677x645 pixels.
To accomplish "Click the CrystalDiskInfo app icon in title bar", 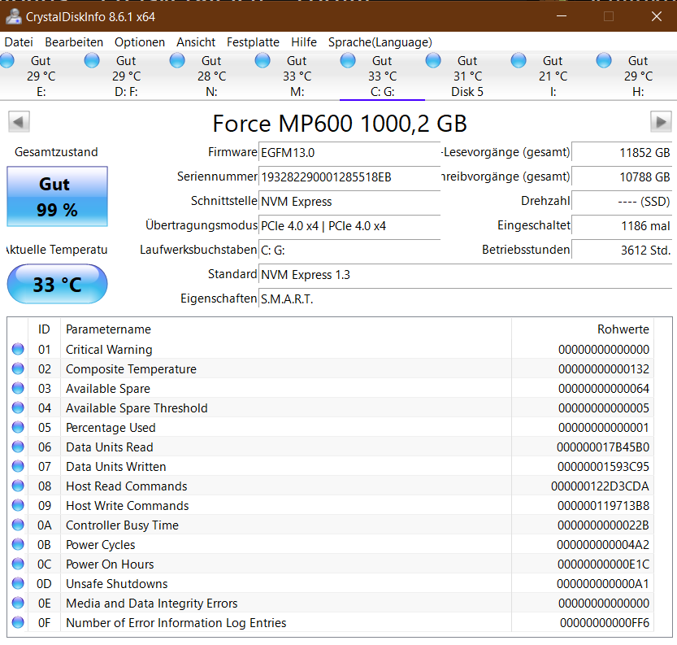I will [x=13, y=16].
